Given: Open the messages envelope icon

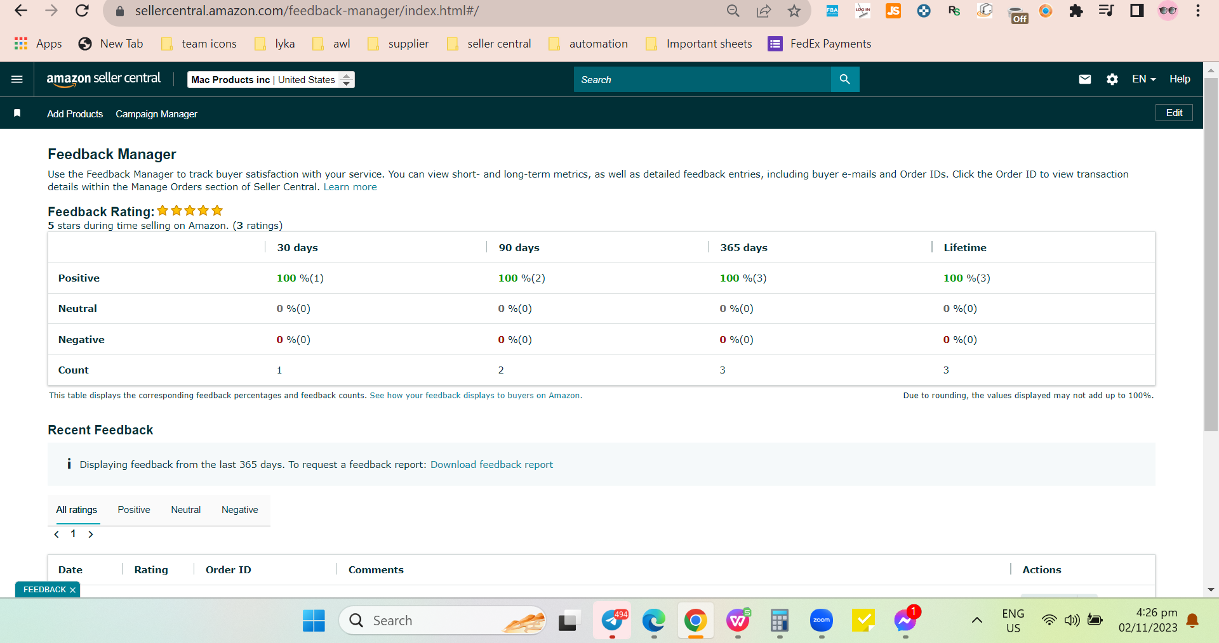Looking at the screenshot, I should point(1085,79).
